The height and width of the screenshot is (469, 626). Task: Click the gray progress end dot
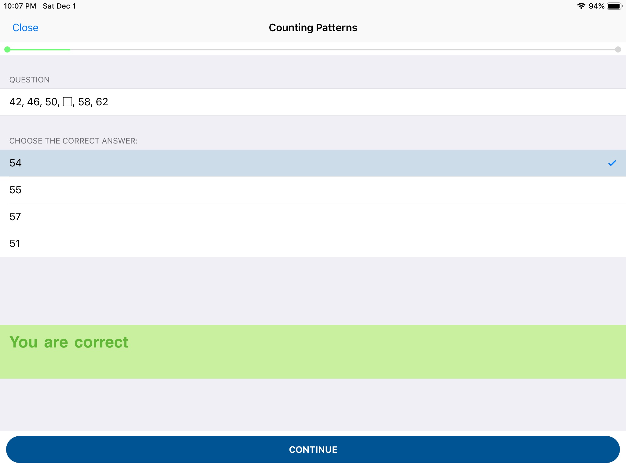[x=618, y=49]
